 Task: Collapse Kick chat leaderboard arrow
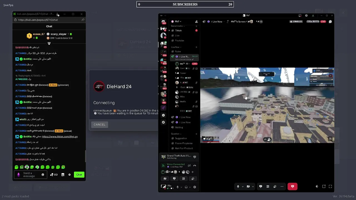(49, 44)
